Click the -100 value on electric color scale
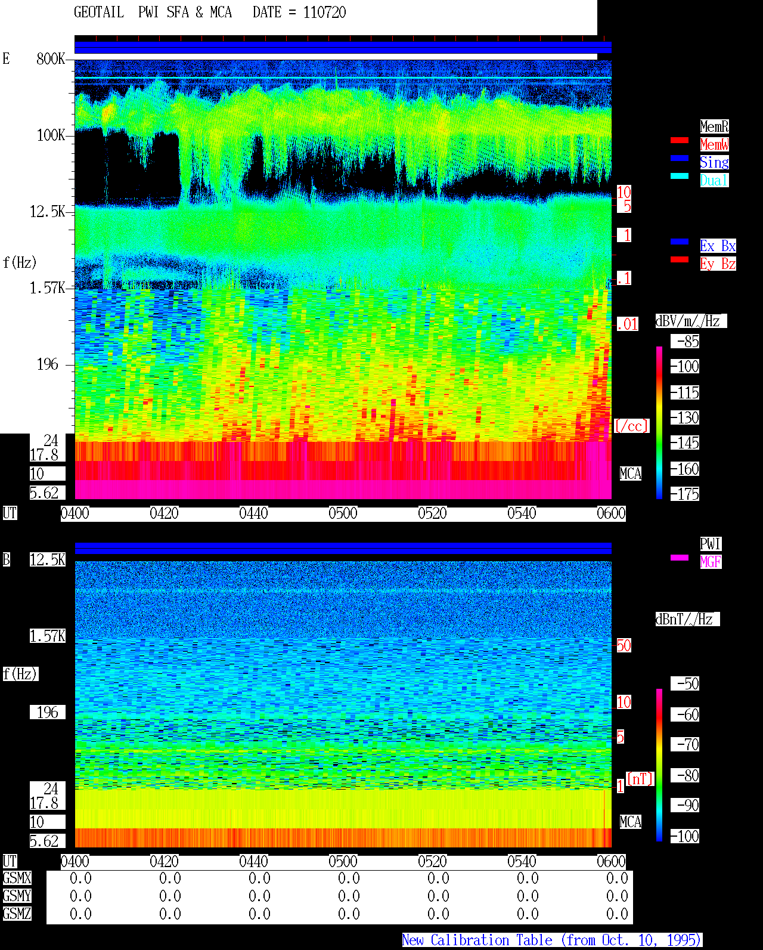 point(686,366)
